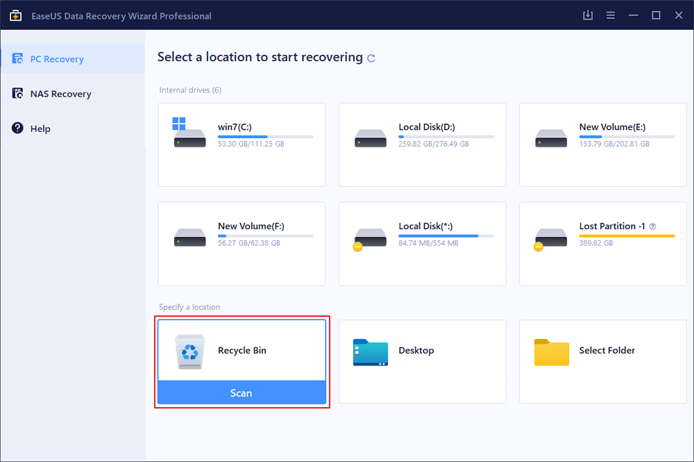Click the win7(C:) usage progress bar
This screenshot has width=694, height=462.
click(x=265, y=137)
